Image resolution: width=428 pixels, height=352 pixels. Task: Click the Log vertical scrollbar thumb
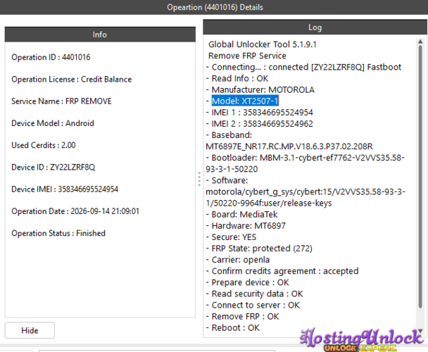coord(420,177)
